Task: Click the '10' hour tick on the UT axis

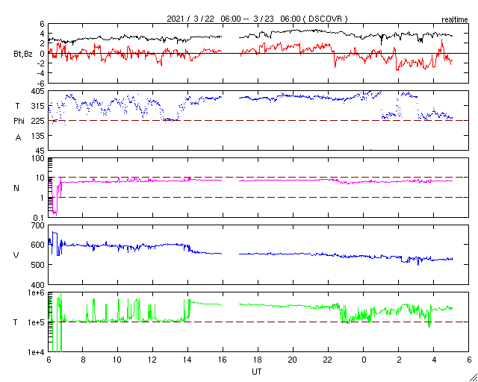Action: (x=118, y=360)
